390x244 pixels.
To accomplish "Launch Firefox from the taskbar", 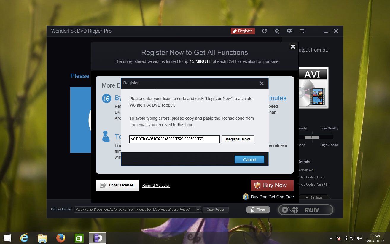I will (61, 238).
